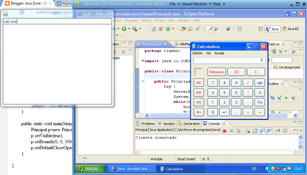Image resolution: width=307 pixels, height=175 pixels.
Task: Click the Remove All Terminated Launches icon
Action: click(x=238, y=131)
